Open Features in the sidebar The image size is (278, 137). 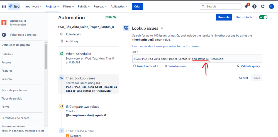(x=7, y=71)
